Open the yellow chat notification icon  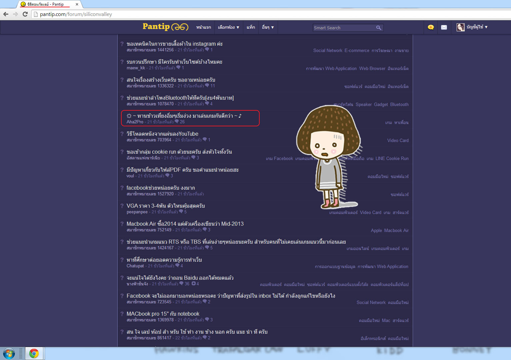coord(431,27)
